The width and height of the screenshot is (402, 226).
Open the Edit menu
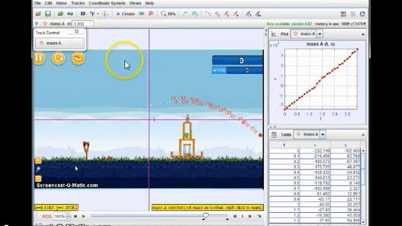[x=48, y=3]
